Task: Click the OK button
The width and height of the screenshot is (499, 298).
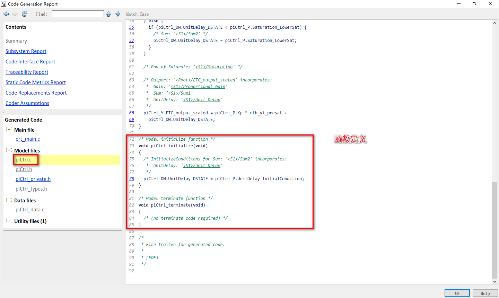Action: click(457, 293)
